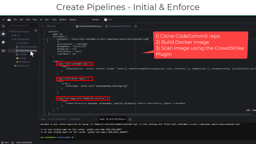The image size is (256, 144).
Task: Click the Preview button
Action: pyautogui.click(x=95, y=19)
